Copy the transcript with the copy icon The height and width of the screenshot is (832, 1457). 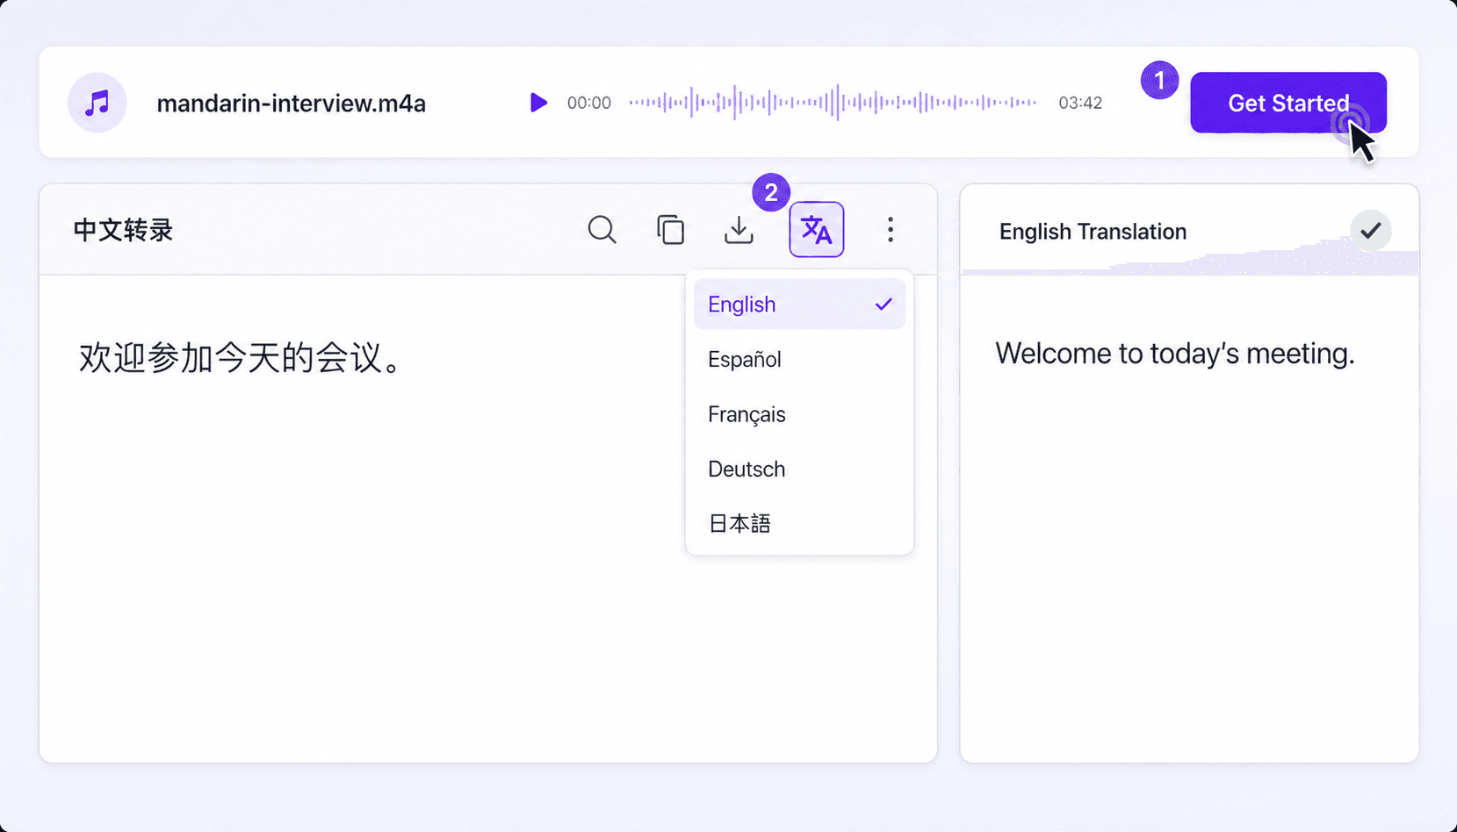coord(670,230)
